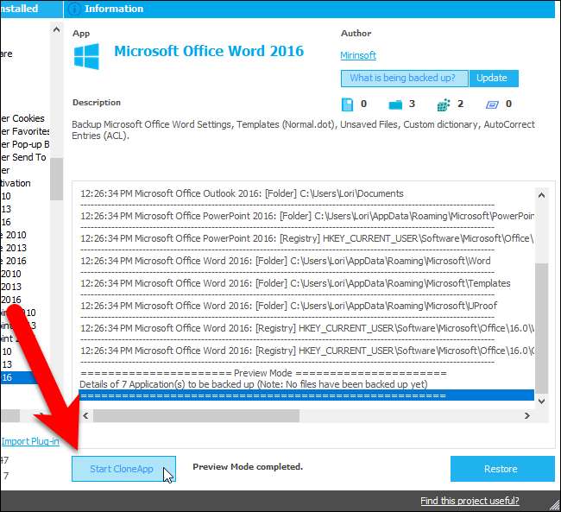Click Find this project useful? link
The image size is (561, 512).
pyautogui.click(x=470, y=501)
